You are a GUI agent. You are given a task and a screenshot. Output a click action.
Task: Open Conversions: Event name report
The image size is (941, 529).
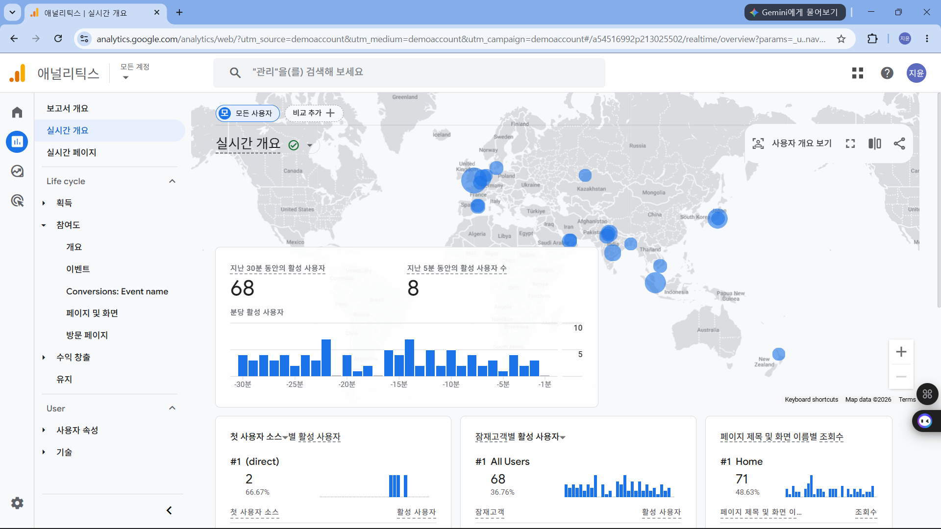point(117,291)
